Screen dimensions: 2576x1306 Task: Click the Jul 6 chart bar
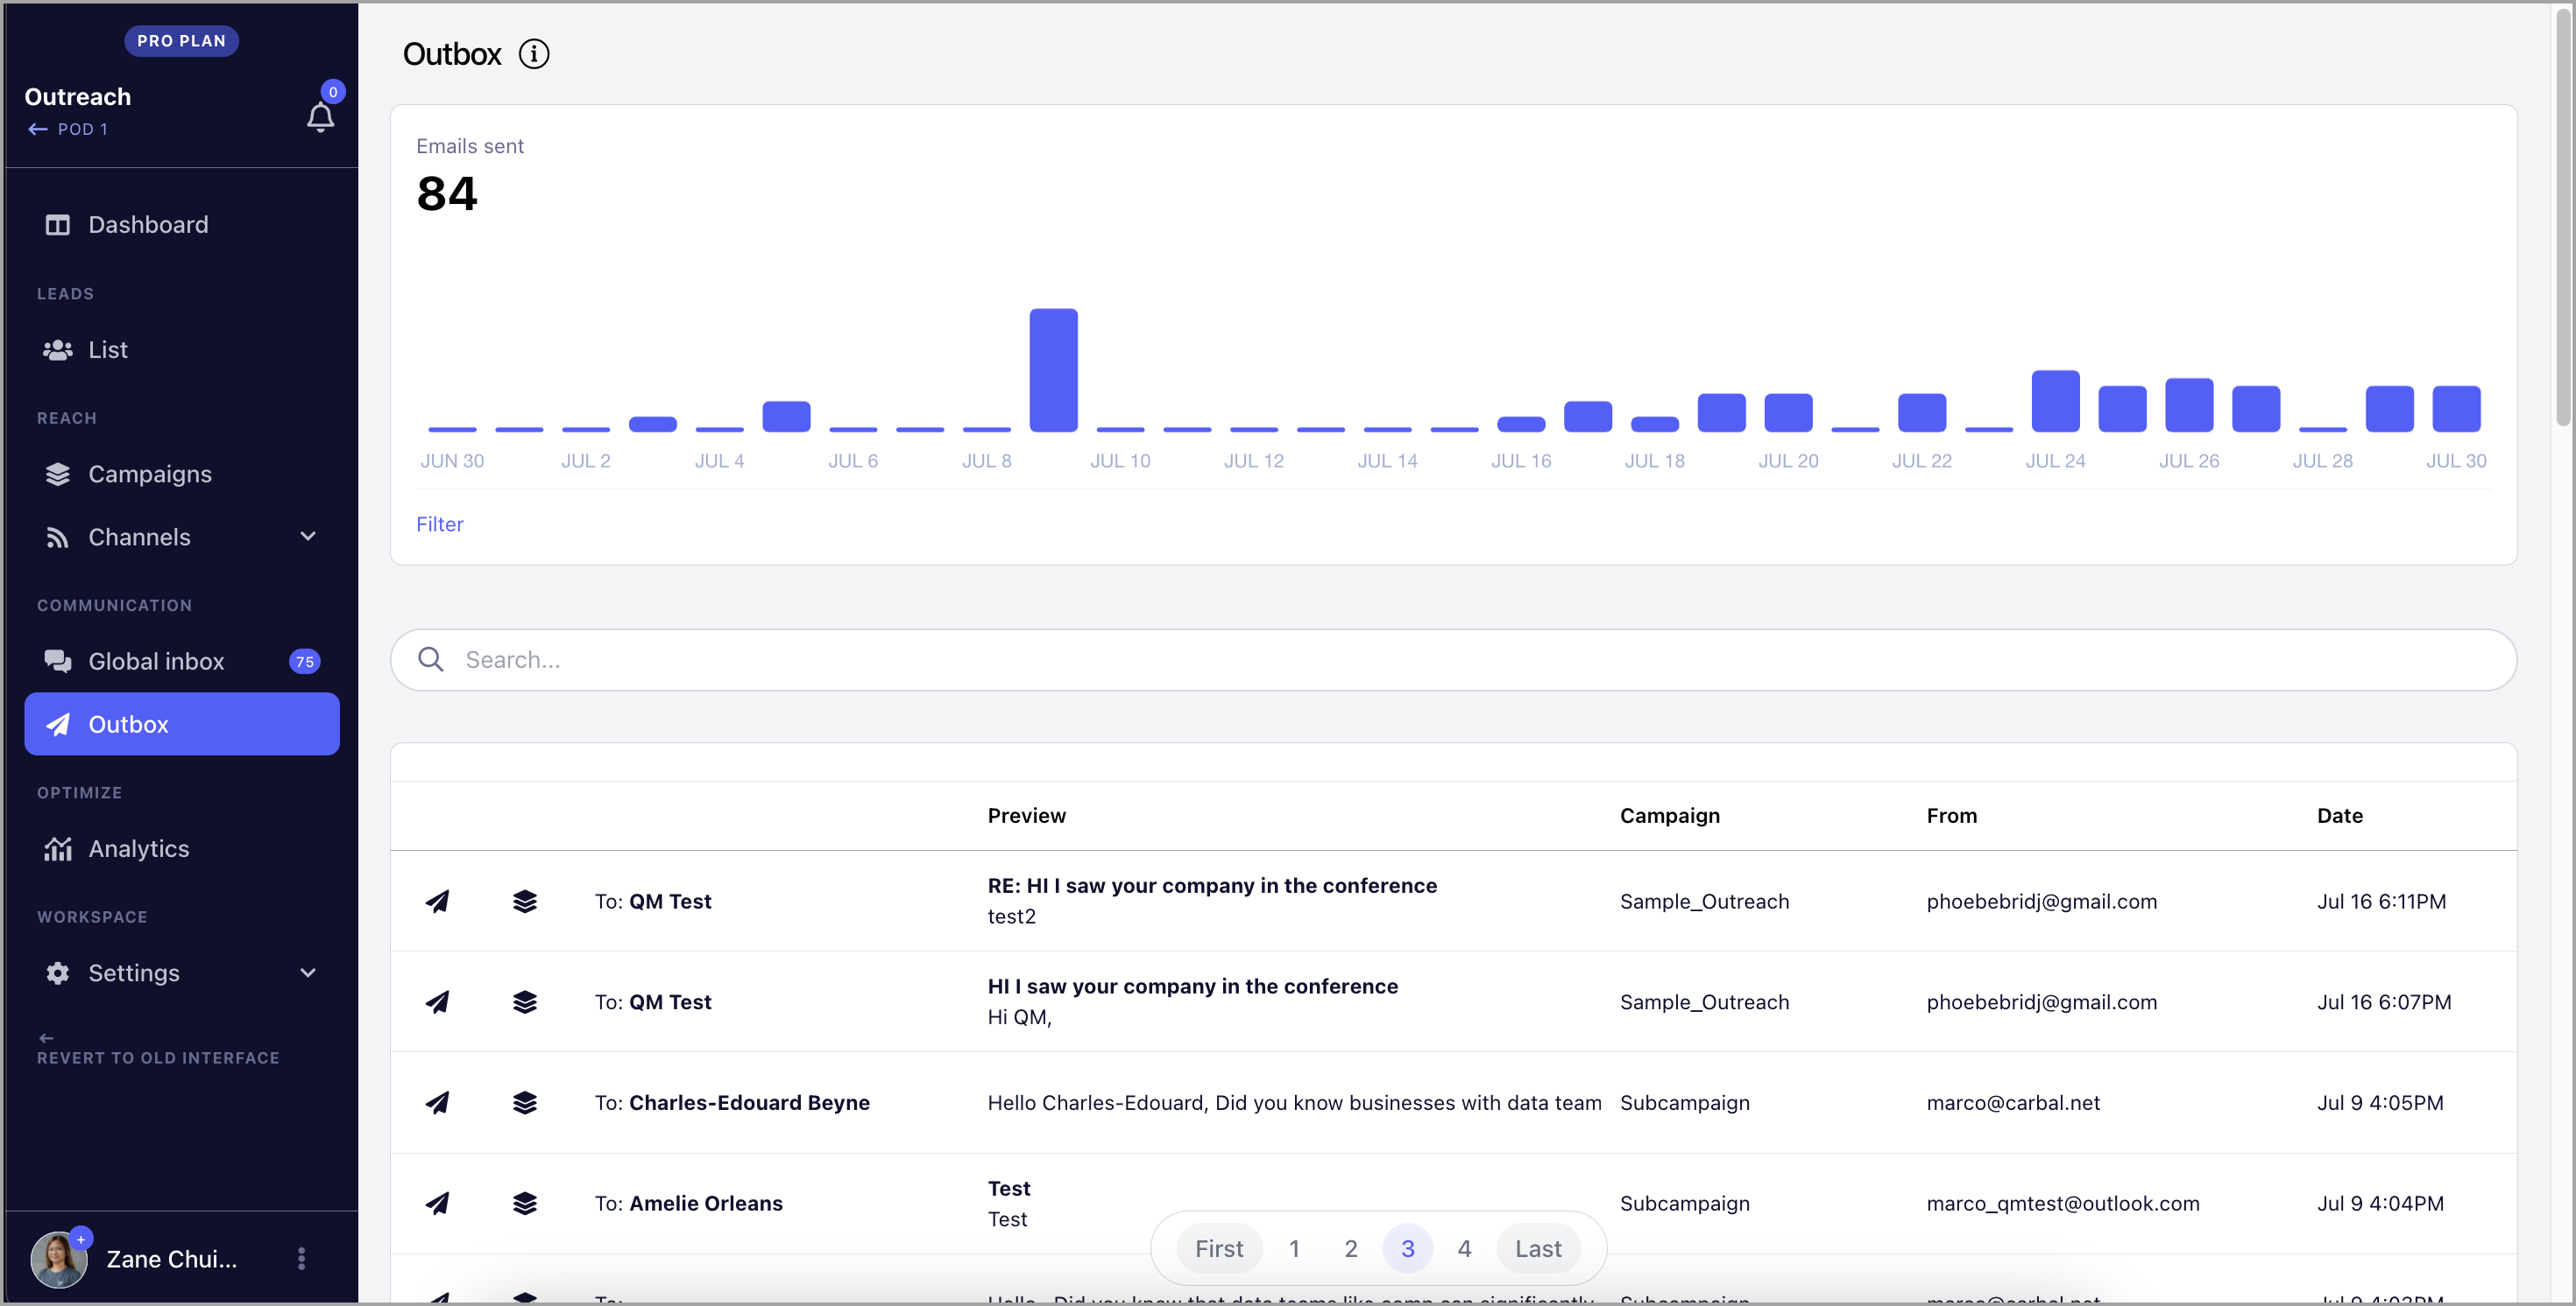(853, 430)
